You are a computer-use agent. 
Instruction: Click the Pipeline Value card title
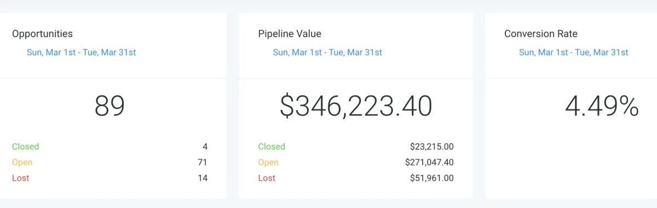(290, 34)
